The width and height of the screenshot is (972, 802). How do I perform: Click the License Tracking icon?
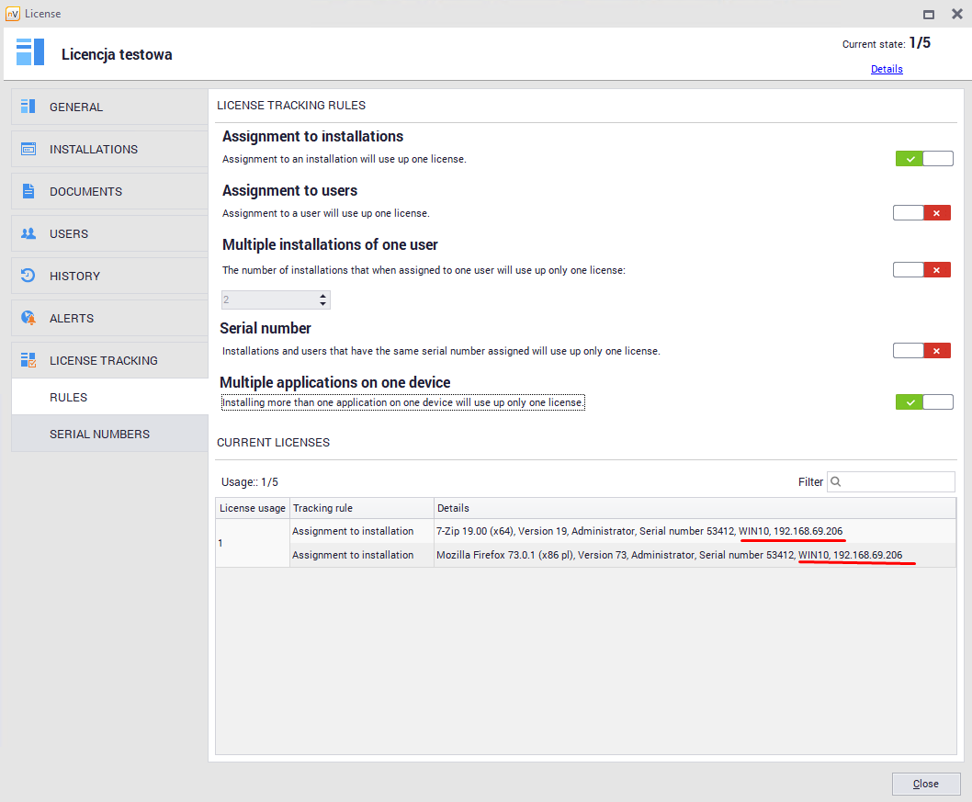(28, 360)
